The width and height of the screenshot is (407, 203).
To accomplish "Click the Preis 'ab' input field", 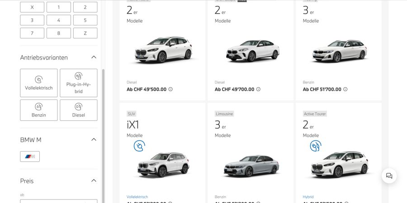I will click(59, 201).
